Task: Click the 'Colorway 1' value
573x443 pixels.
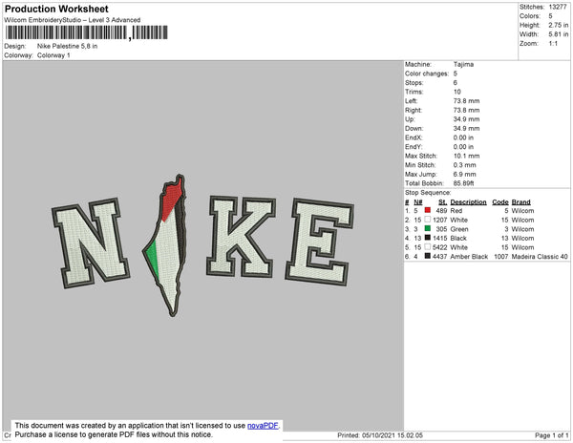Action: click(x=53, y=55)
